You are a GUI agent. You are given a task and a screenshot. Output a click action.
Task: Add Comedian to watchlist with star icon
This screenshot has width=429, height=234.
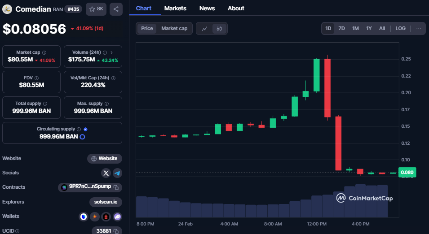(x=96, y=9)
